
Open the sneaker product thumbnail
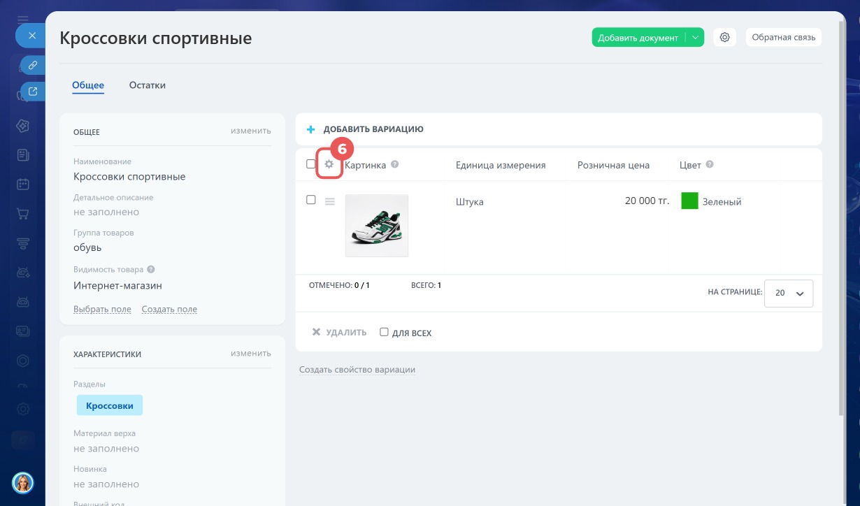(x=377, y=226)
